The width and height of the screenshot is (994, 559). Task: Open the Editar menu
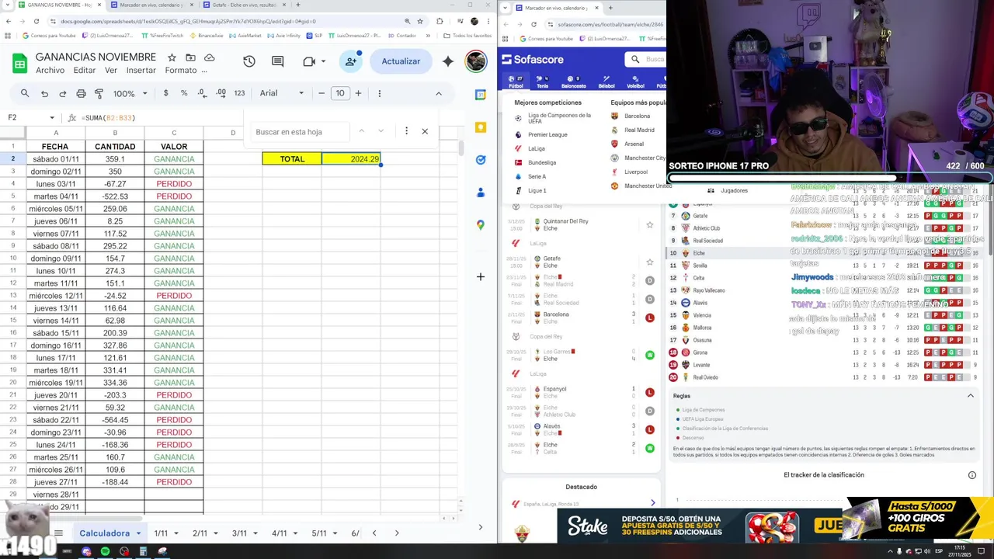[x=85, y=71]
